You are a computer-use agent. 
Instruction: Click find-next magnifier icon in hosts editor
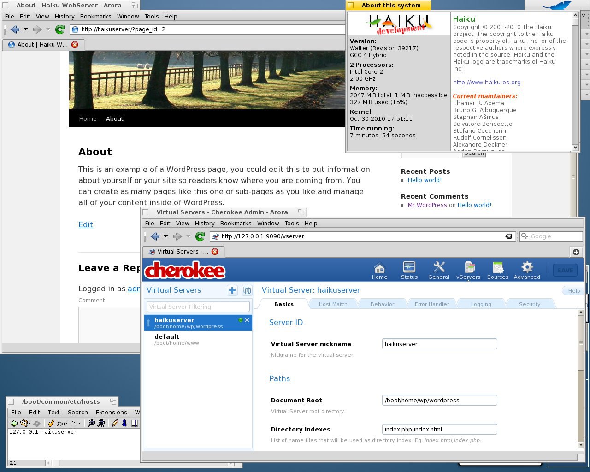(x=101, y=423)
